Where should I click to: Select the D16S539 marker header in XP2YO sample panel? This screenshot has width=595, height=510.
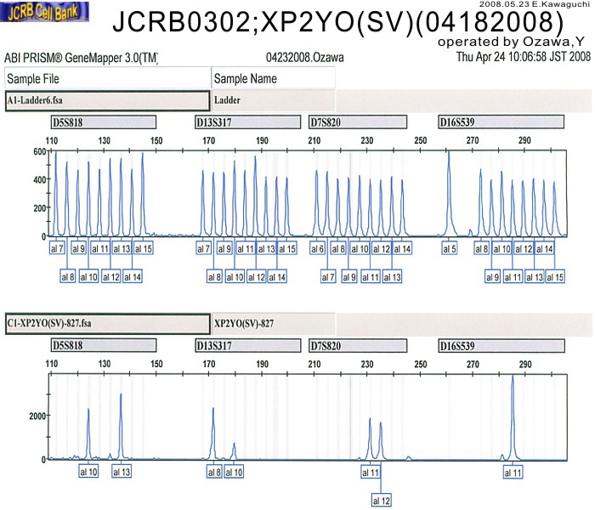(x=500, y=346)
